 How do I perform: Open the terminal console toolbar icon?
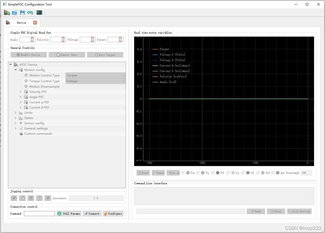point(39,13)
